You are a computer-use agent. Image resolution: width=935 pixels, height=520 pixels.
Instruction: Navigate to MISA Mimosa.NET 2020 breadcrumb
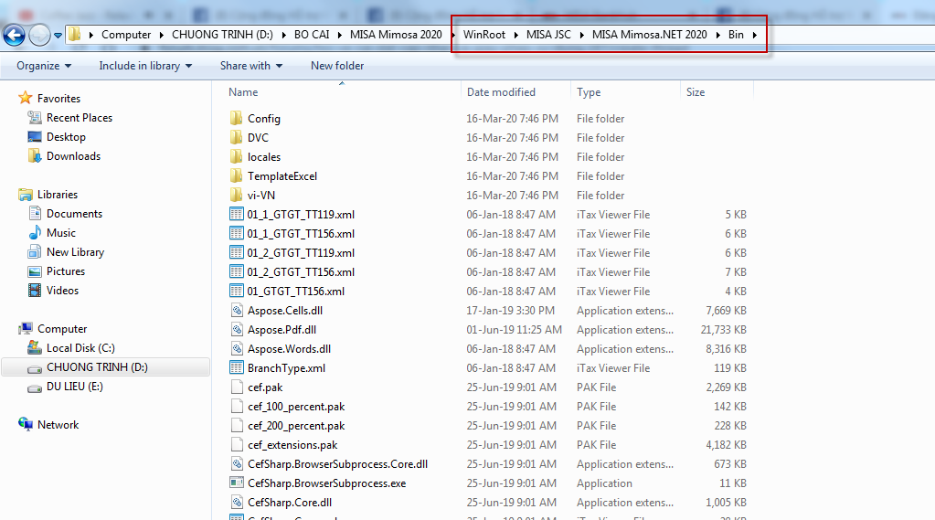649,35
